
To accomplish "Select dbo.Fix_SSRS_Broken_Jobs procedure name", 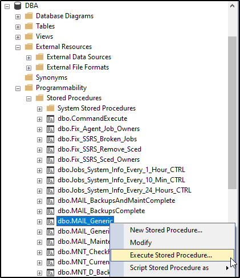I will pos(97,139).
